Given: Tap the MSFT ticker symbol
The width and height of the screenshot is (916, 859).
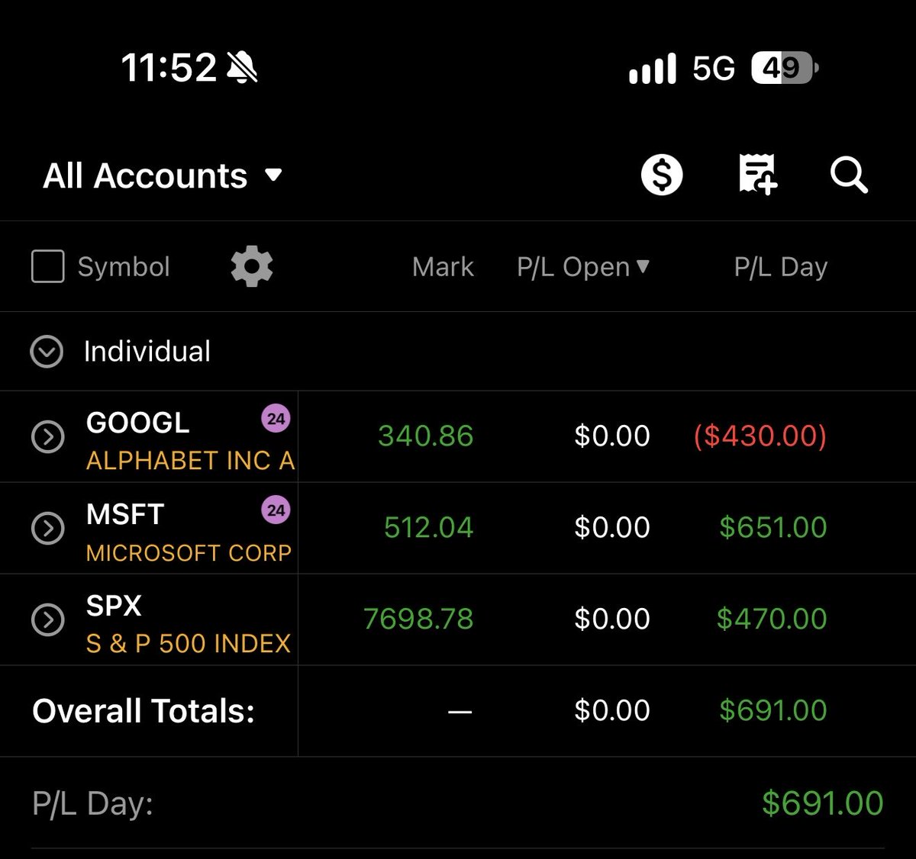Looking at the screenshot, I should pos(125,514).
